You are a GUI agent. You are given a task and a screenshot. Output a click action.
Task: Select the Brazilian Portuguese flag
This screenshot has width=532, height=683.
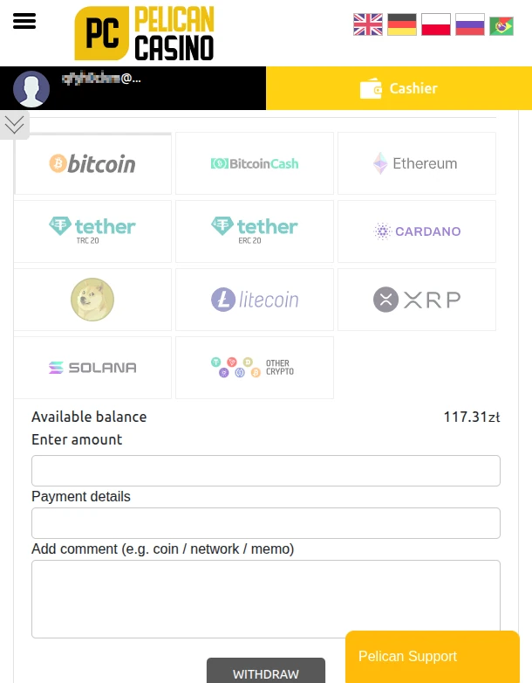coord(501,25)
